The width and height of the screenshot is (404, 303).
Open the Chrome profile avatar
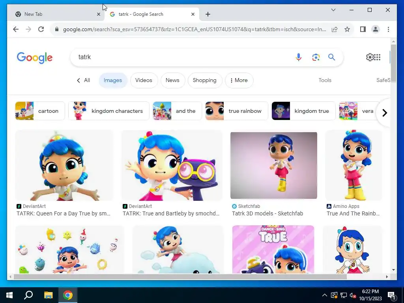pyautogui.click(x=376, y=29)
